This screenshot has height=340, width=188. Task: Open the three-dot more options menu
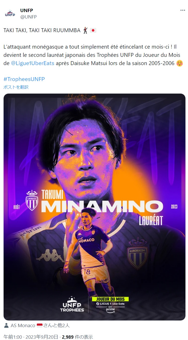point(183,10)
